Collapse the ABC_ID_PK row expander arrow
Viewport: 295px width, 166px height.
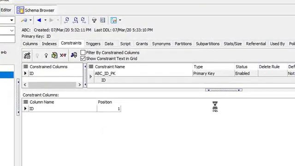click(x=90, y=77)
